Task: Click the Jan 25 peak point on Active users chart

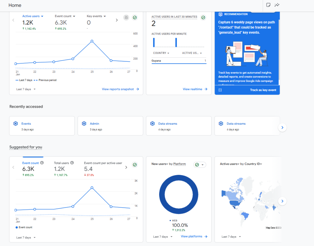Action: (92, 41)
